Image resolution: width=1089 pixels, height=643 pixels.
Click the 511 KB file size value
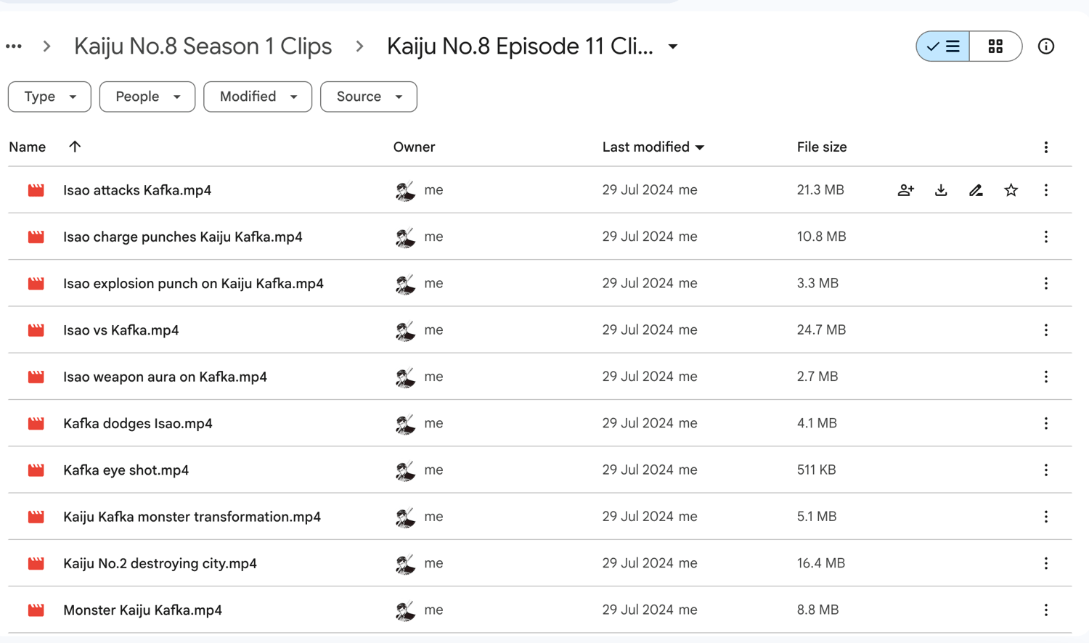pyautogui.click(x=816, y=470)
